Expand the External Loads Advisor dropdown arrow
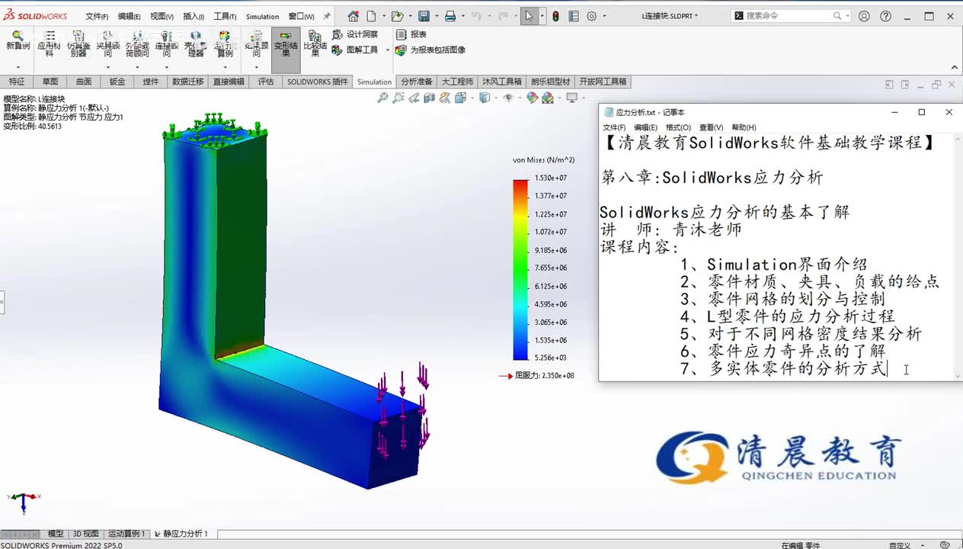 (137, 66)
